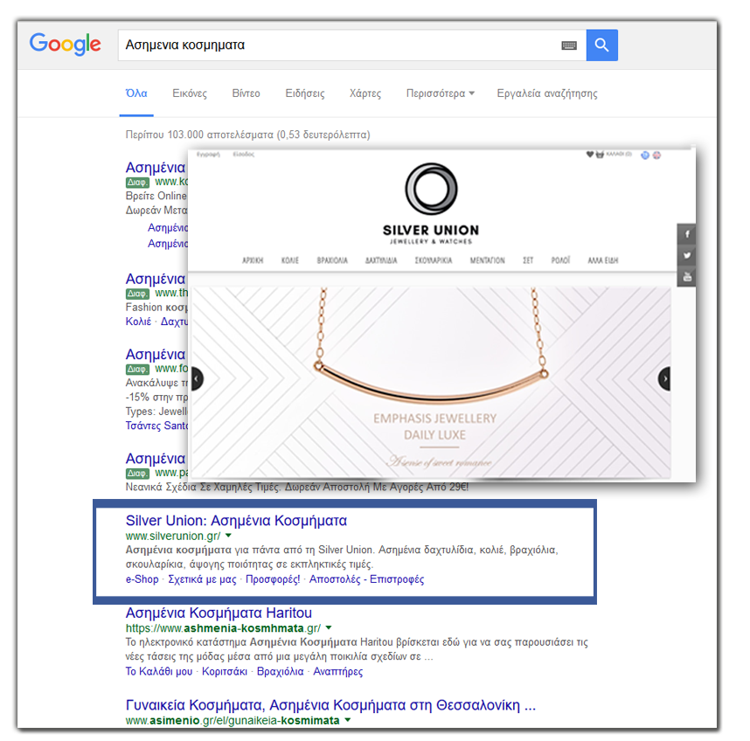
Task: Switch to the Εικόνες tab
Action: pos(190,93)
